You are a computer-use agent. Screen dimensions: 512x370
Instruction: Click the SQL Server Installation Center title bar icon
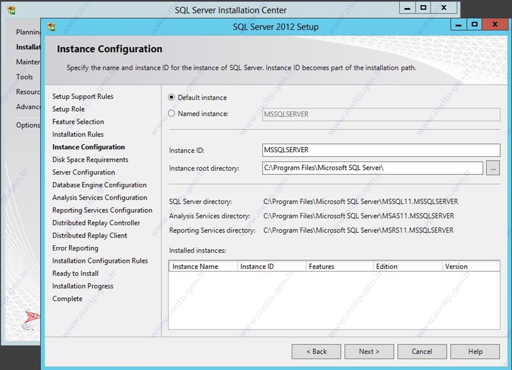12,11
